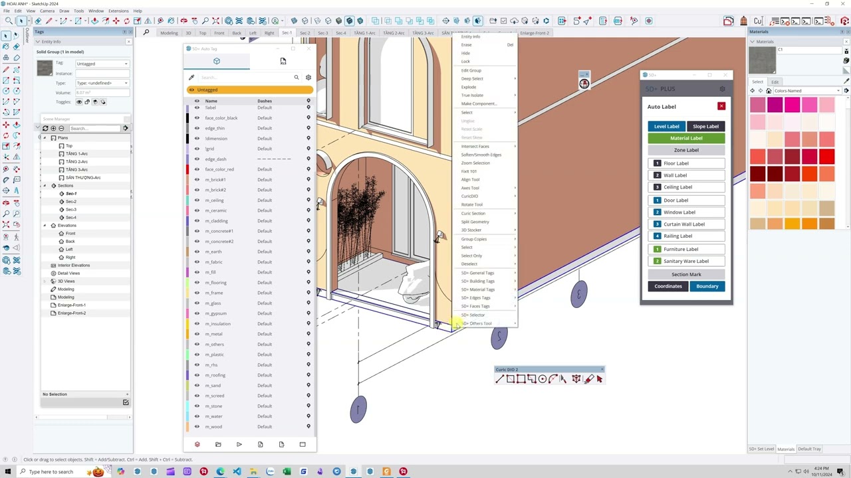
Task: Click the search magnifier in Auto Tag
Action: [x=297, y=78]
